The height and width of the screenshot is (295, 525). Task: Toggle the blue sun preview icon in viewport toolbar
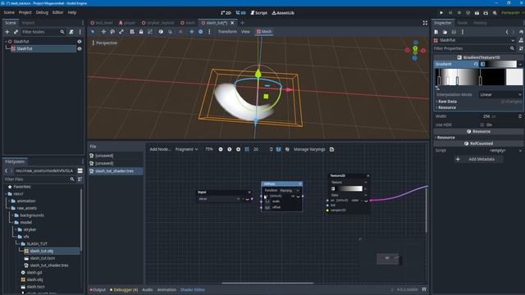coord(191,31)
